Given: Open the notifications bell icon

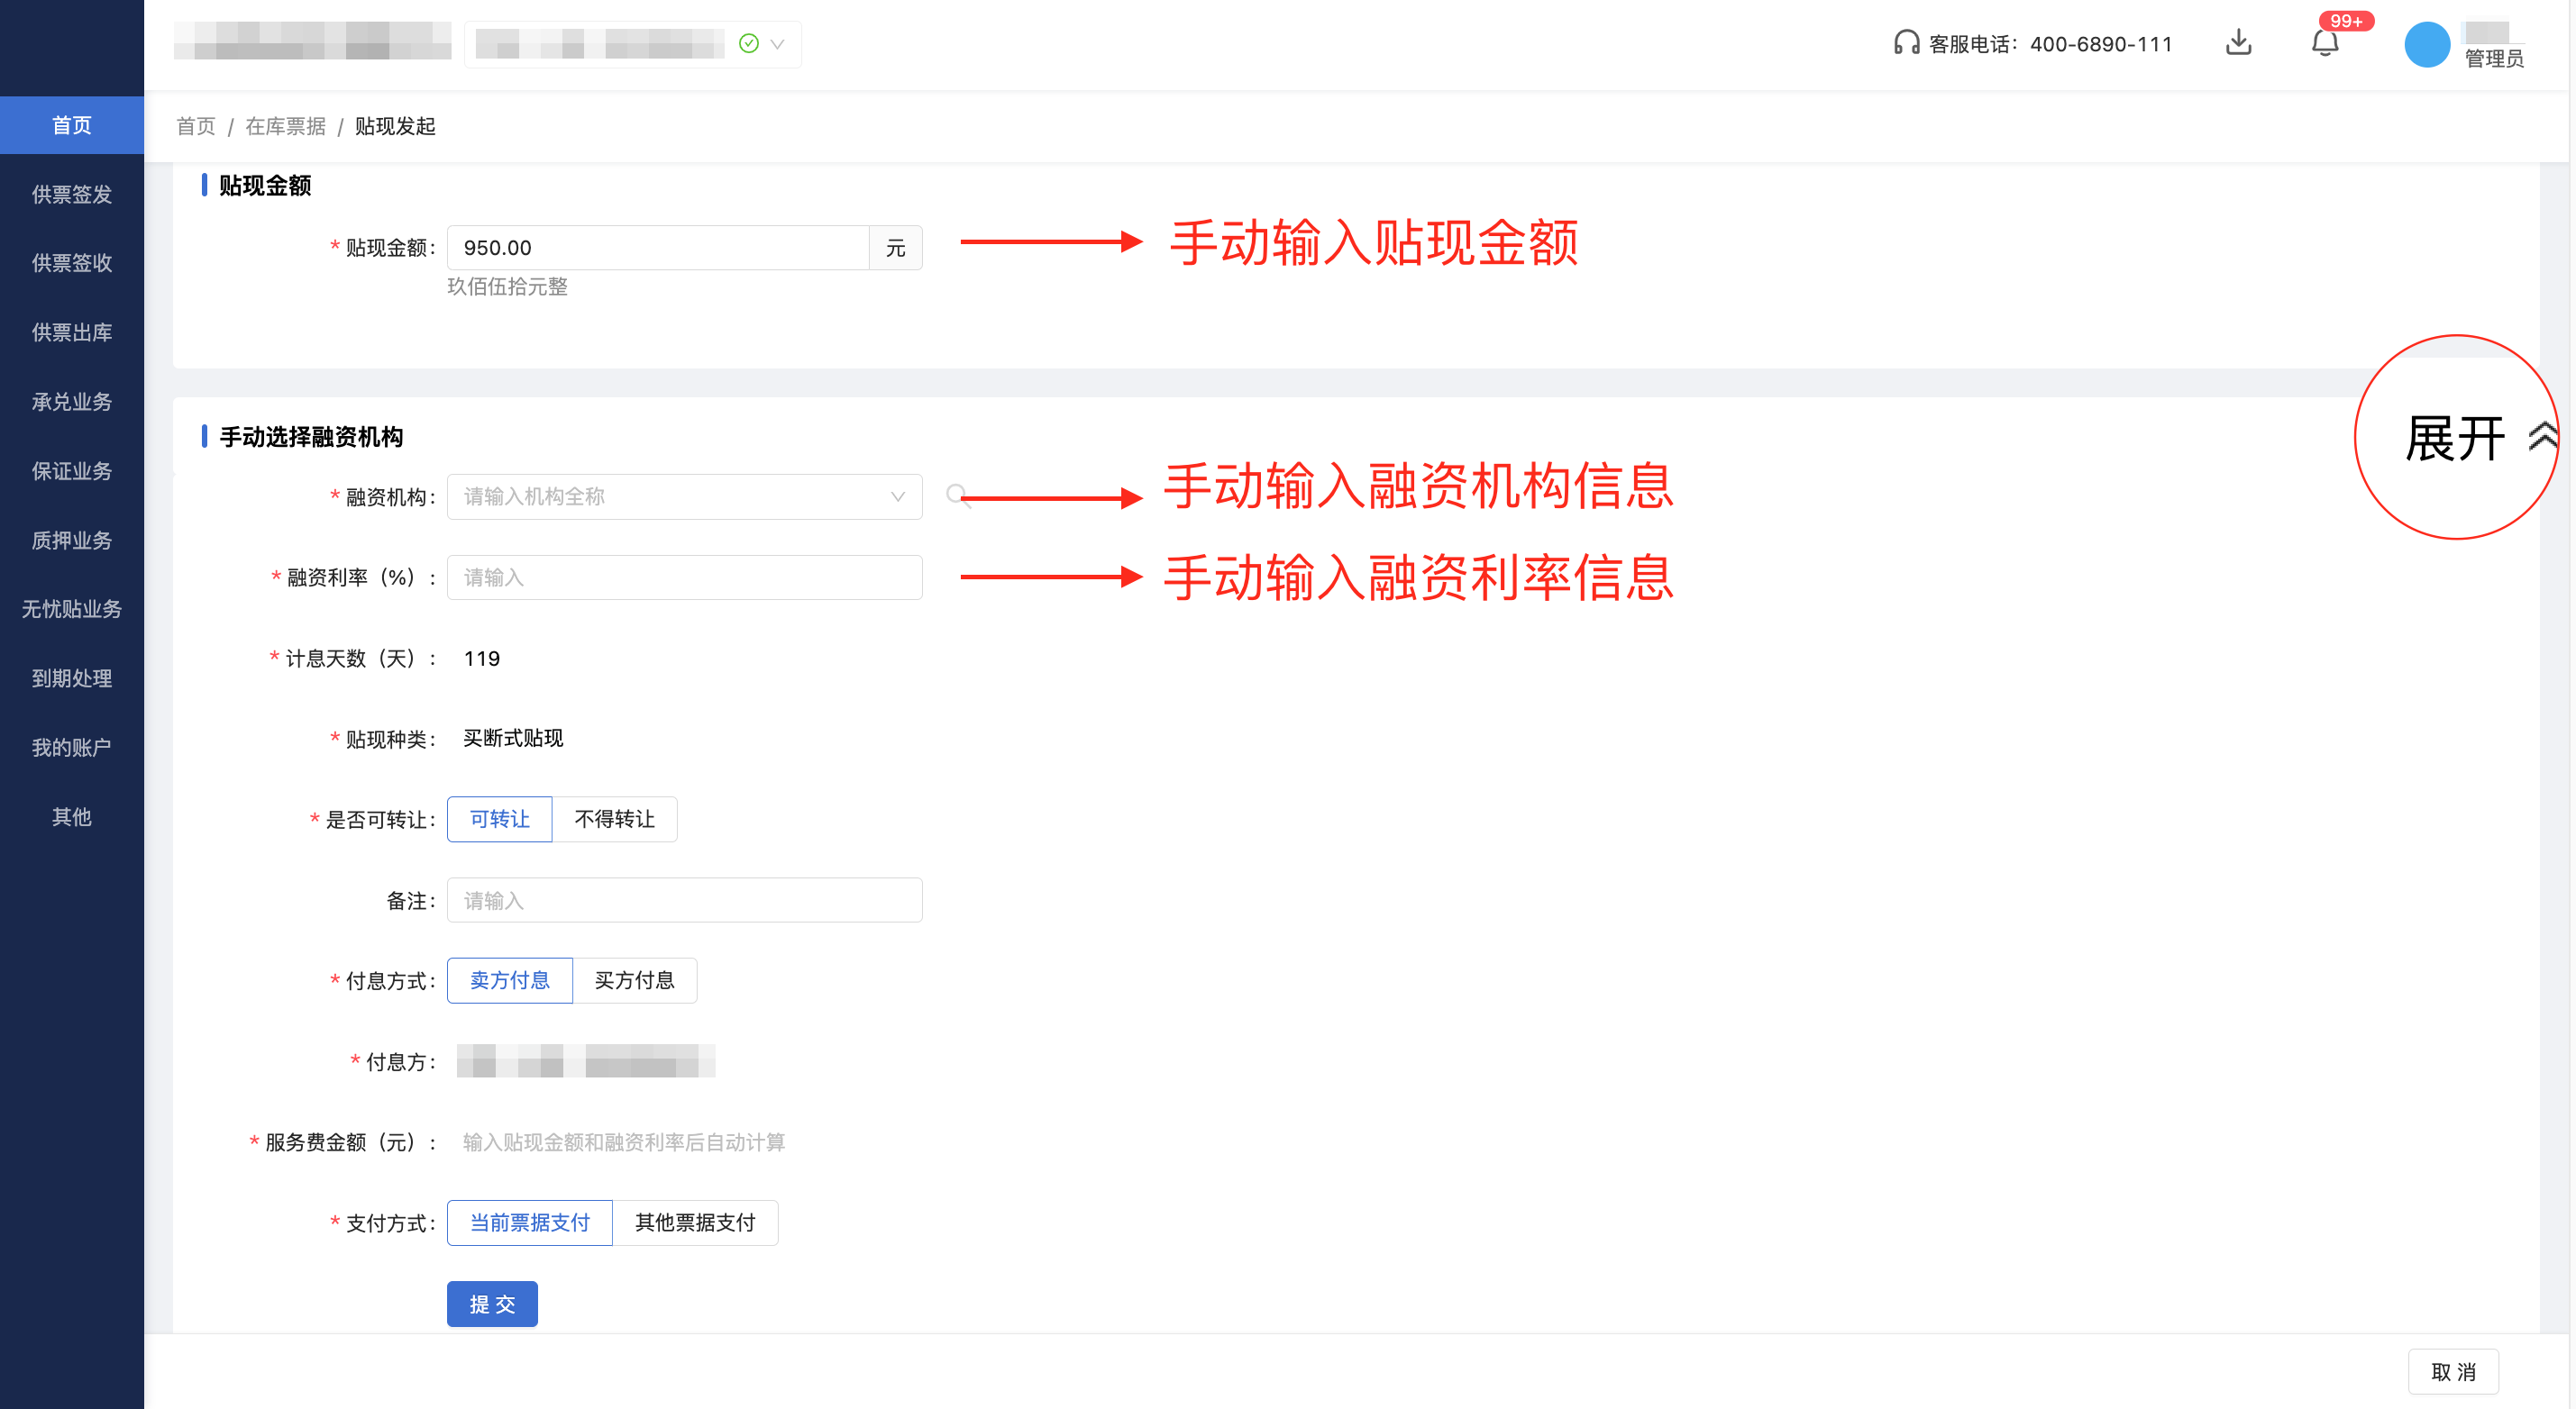Looking at the screenshot, I should click(2325, 44).
